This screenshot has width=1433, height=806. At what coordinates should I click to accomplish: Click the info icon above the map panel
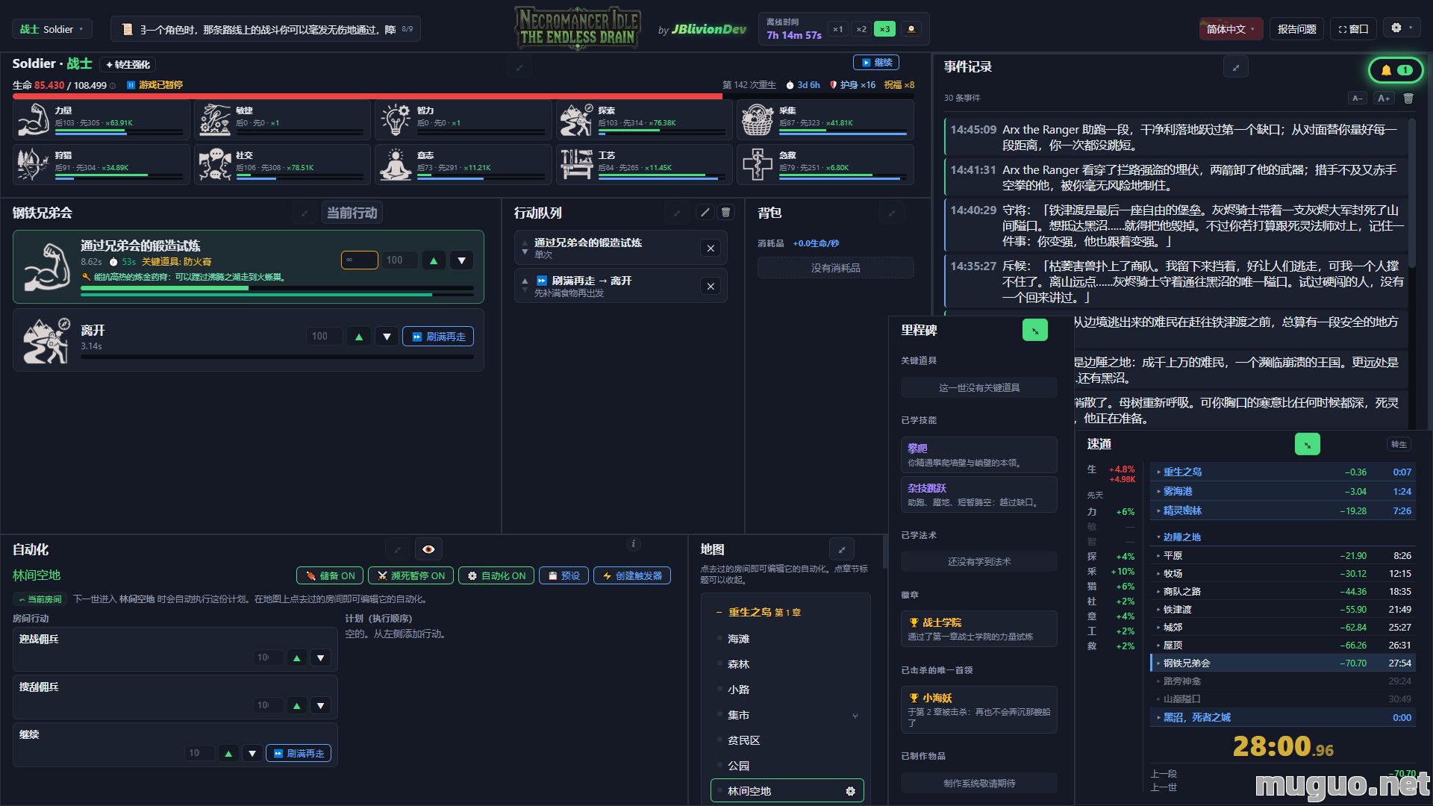click(x=633, y=544)
